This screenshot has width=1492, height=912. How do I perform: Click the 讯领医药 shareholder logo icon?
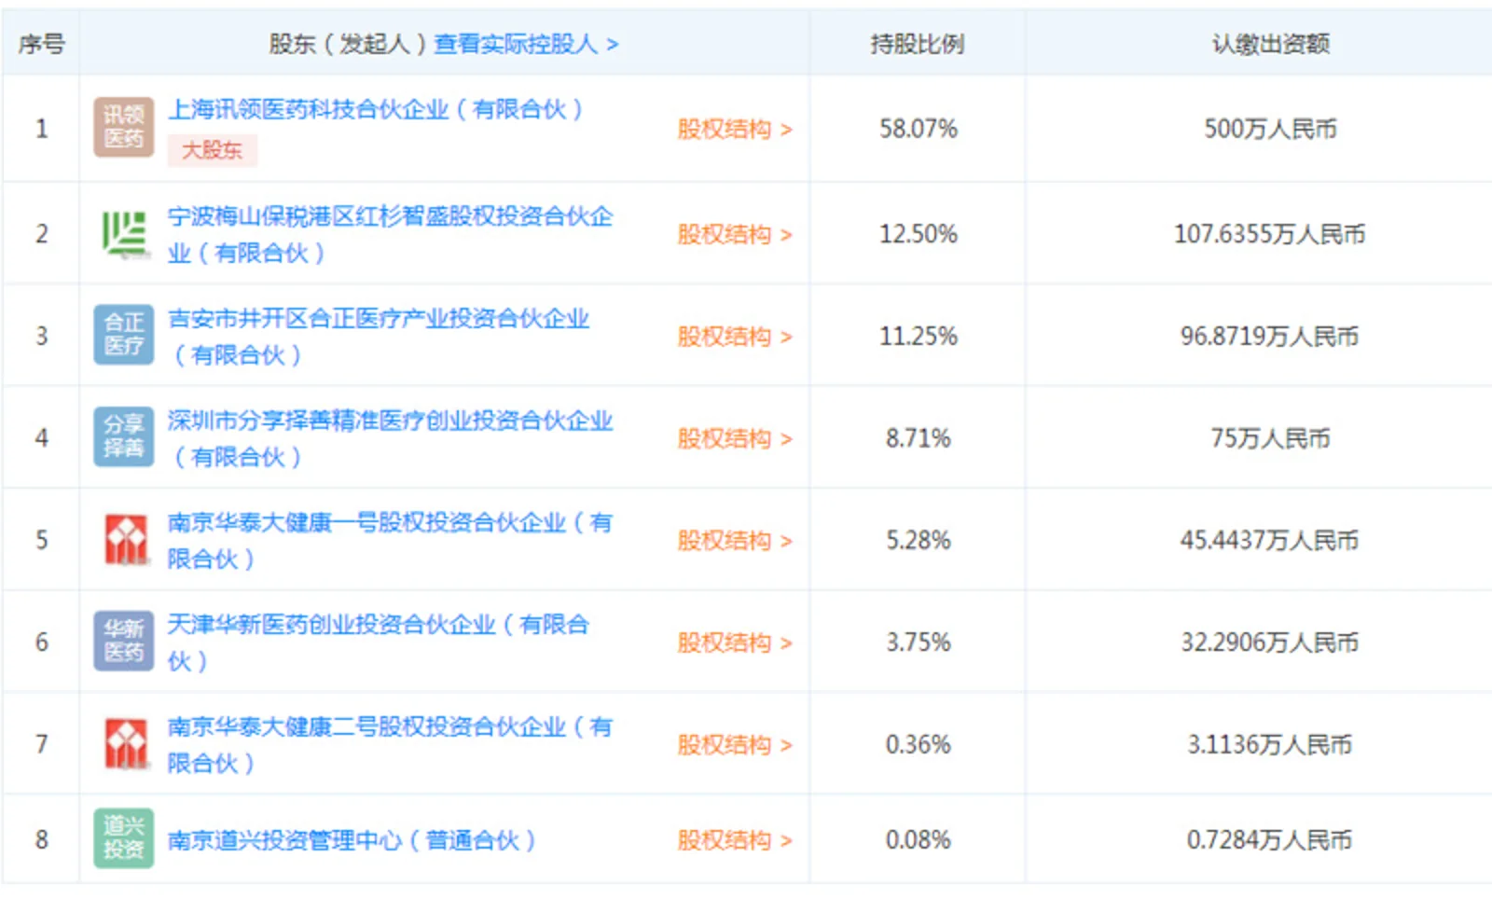123,127
